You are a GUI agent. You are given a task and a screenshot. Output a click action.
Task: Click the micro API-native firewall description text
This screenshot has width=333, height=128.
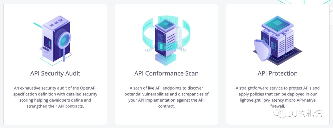pyautogui.click(x=277, y=97)
